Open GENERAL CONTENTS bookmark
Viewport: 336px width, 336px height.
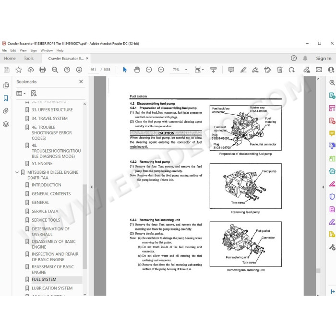point(51,194)
